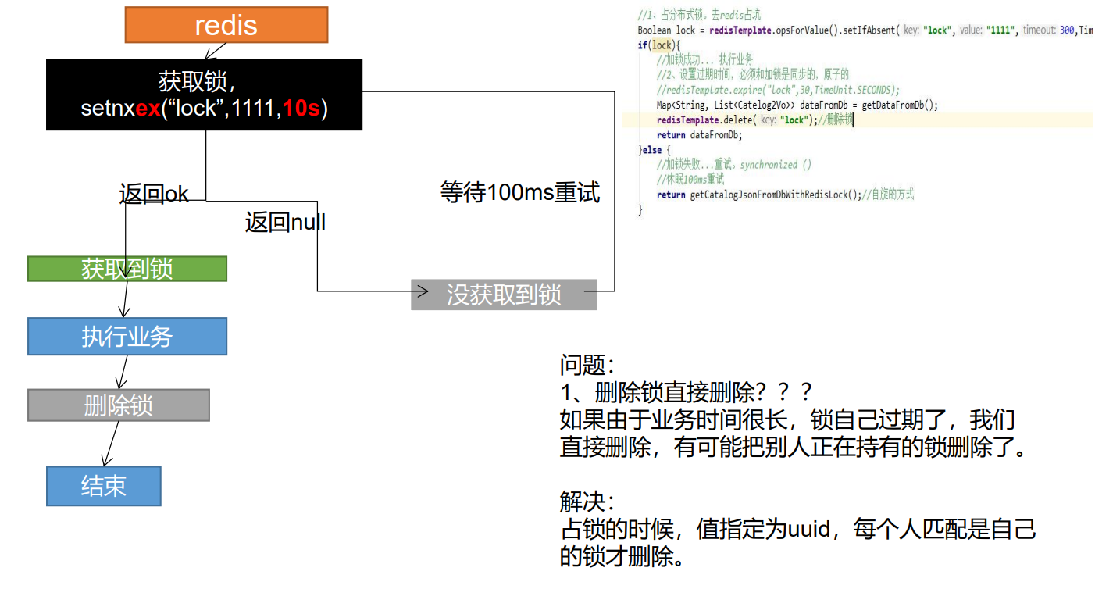Viewport: 1095px width, 589px height.
Task: Click the "Boolean lock = redisTemplate" code line
Action: (x=865, y=30)
